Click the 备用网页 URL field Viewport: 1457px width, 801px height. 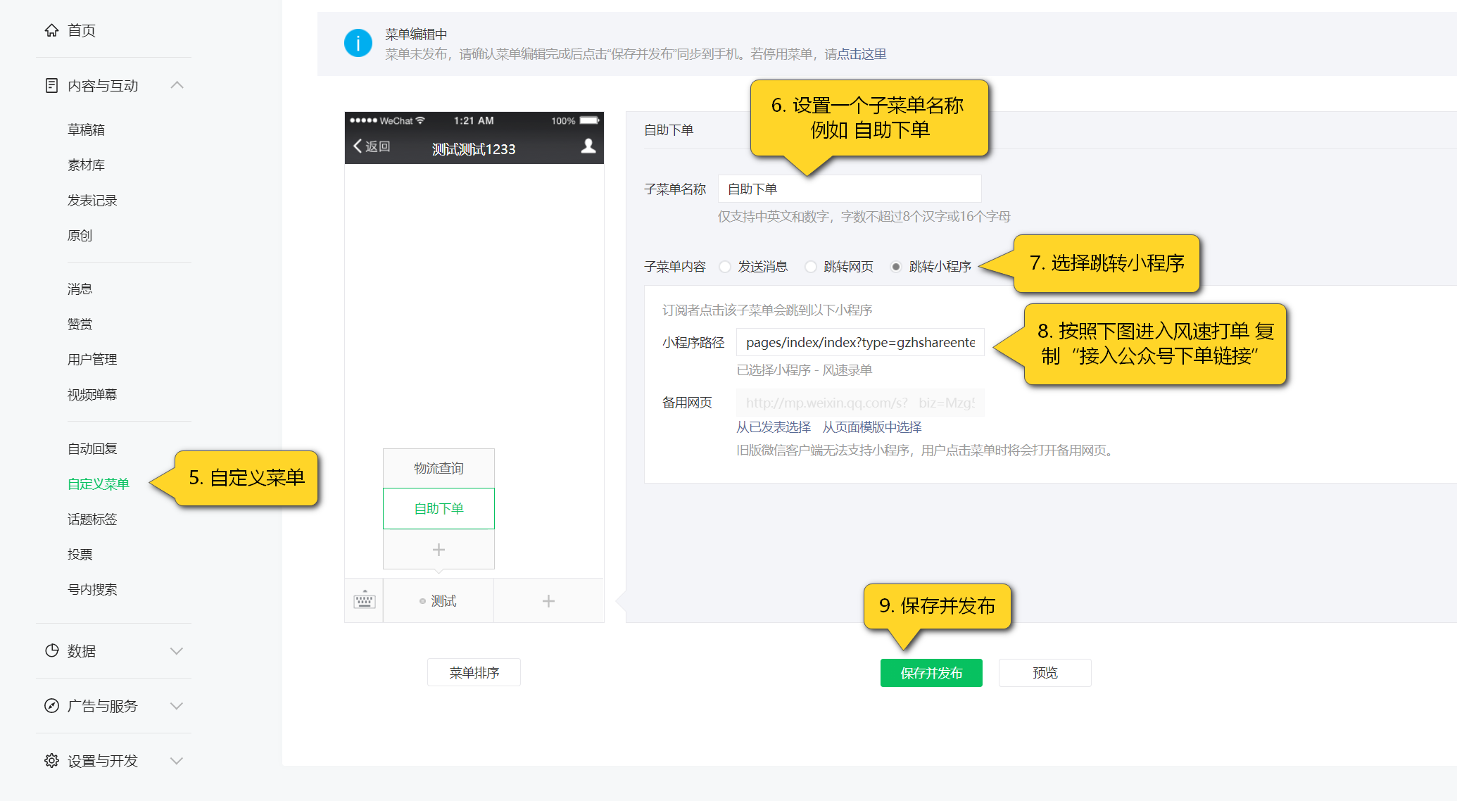[x=860, y=403]
